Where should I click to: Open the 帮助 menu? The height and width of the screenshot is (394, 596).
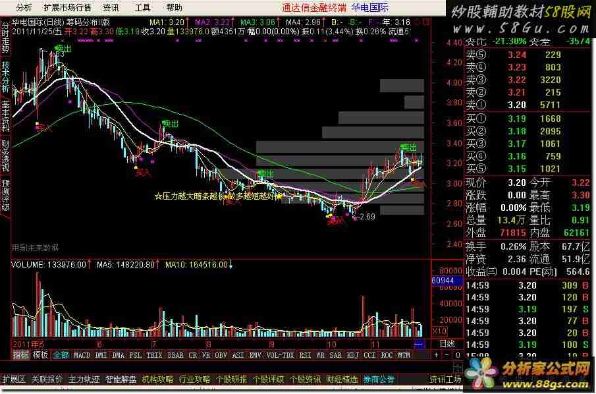click(174, 8)
